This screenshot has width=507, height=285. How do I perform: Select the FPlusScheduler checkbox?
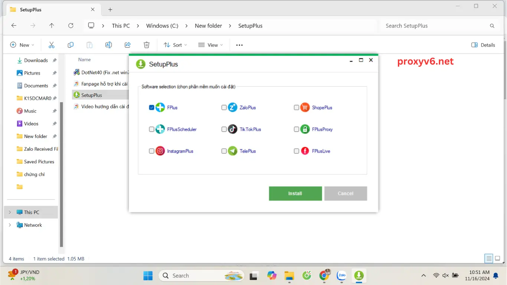151,130
